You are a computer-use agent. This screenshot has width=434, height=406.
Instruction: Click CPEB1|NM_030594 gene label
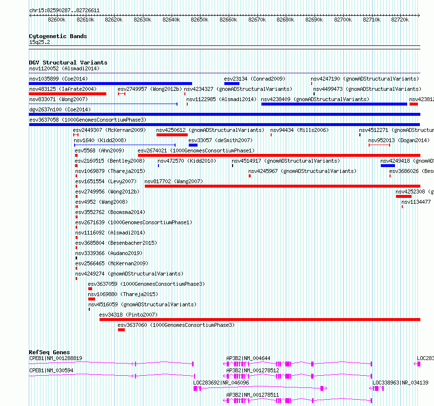click(x=51, y=370)
